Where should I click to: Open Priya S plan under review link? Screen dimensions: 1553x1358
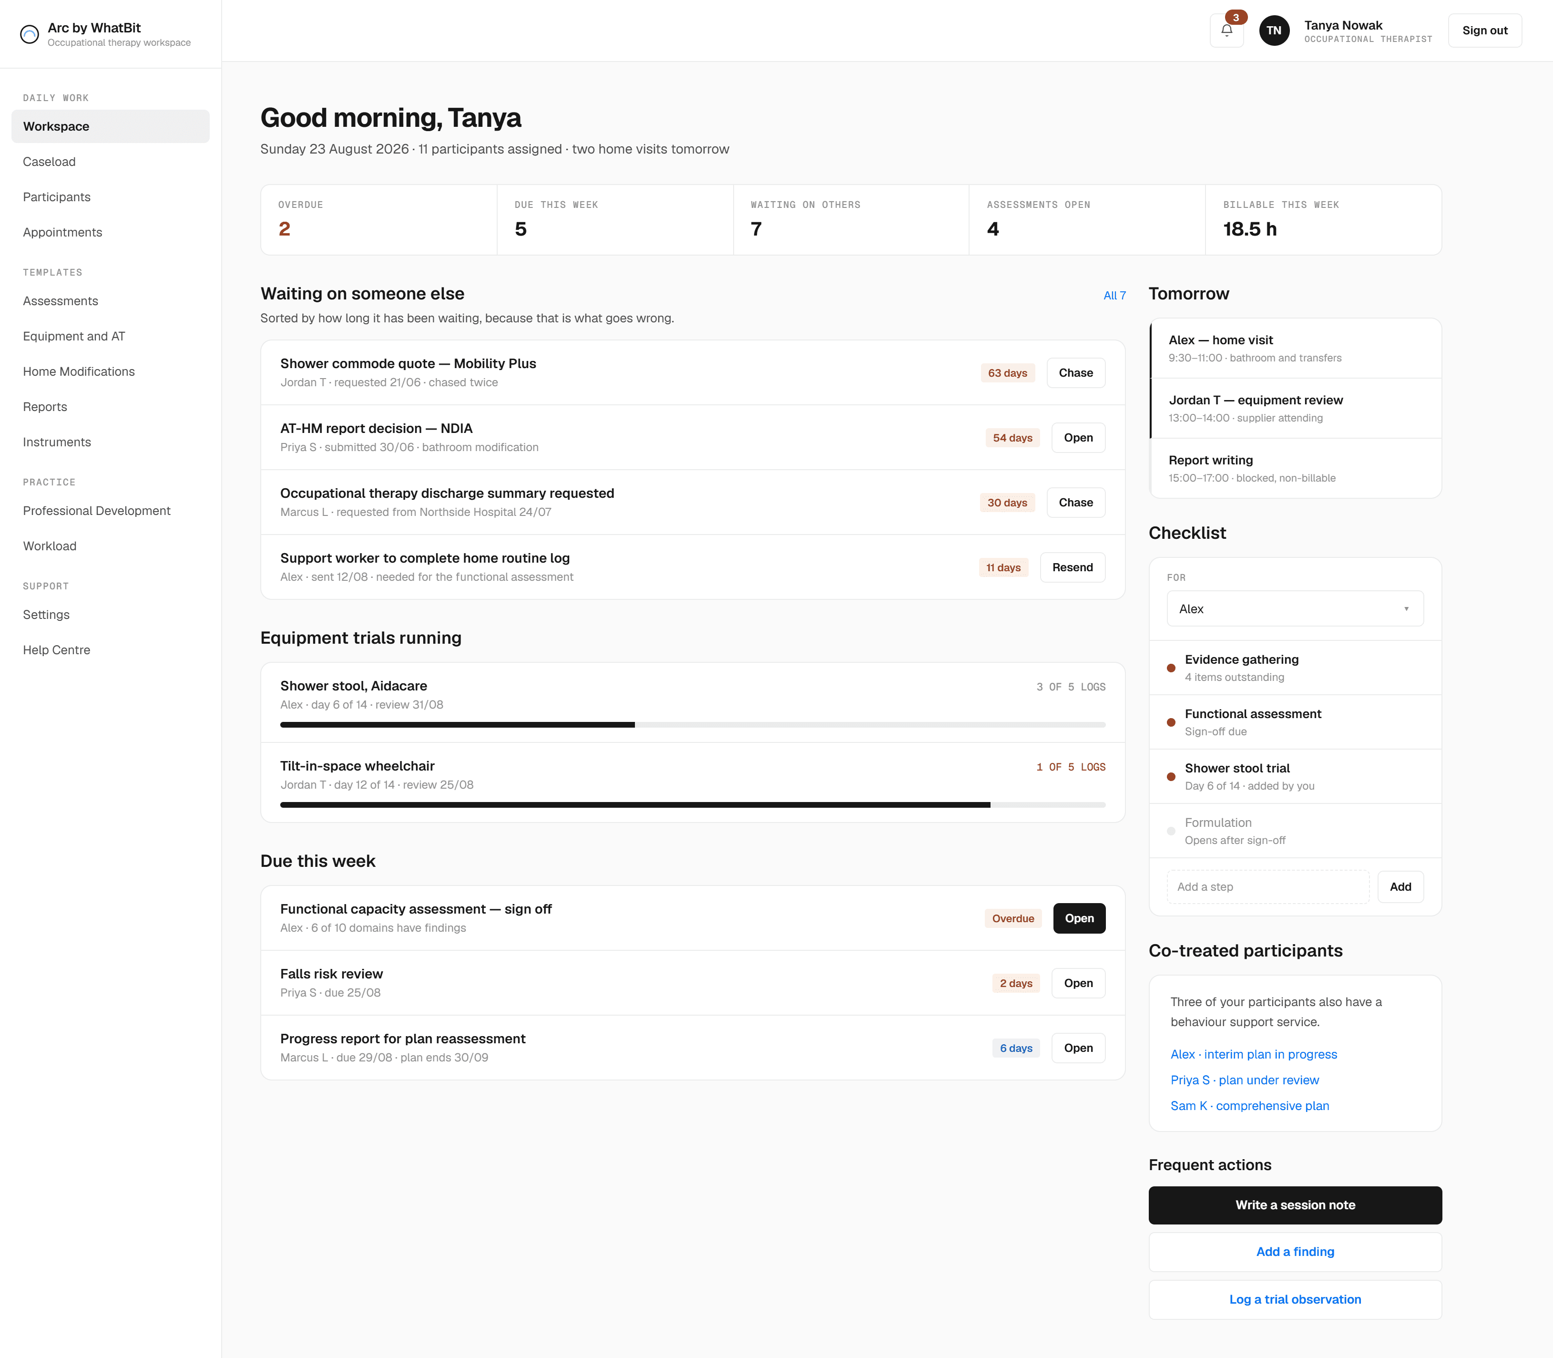tap(1244, 1080)
